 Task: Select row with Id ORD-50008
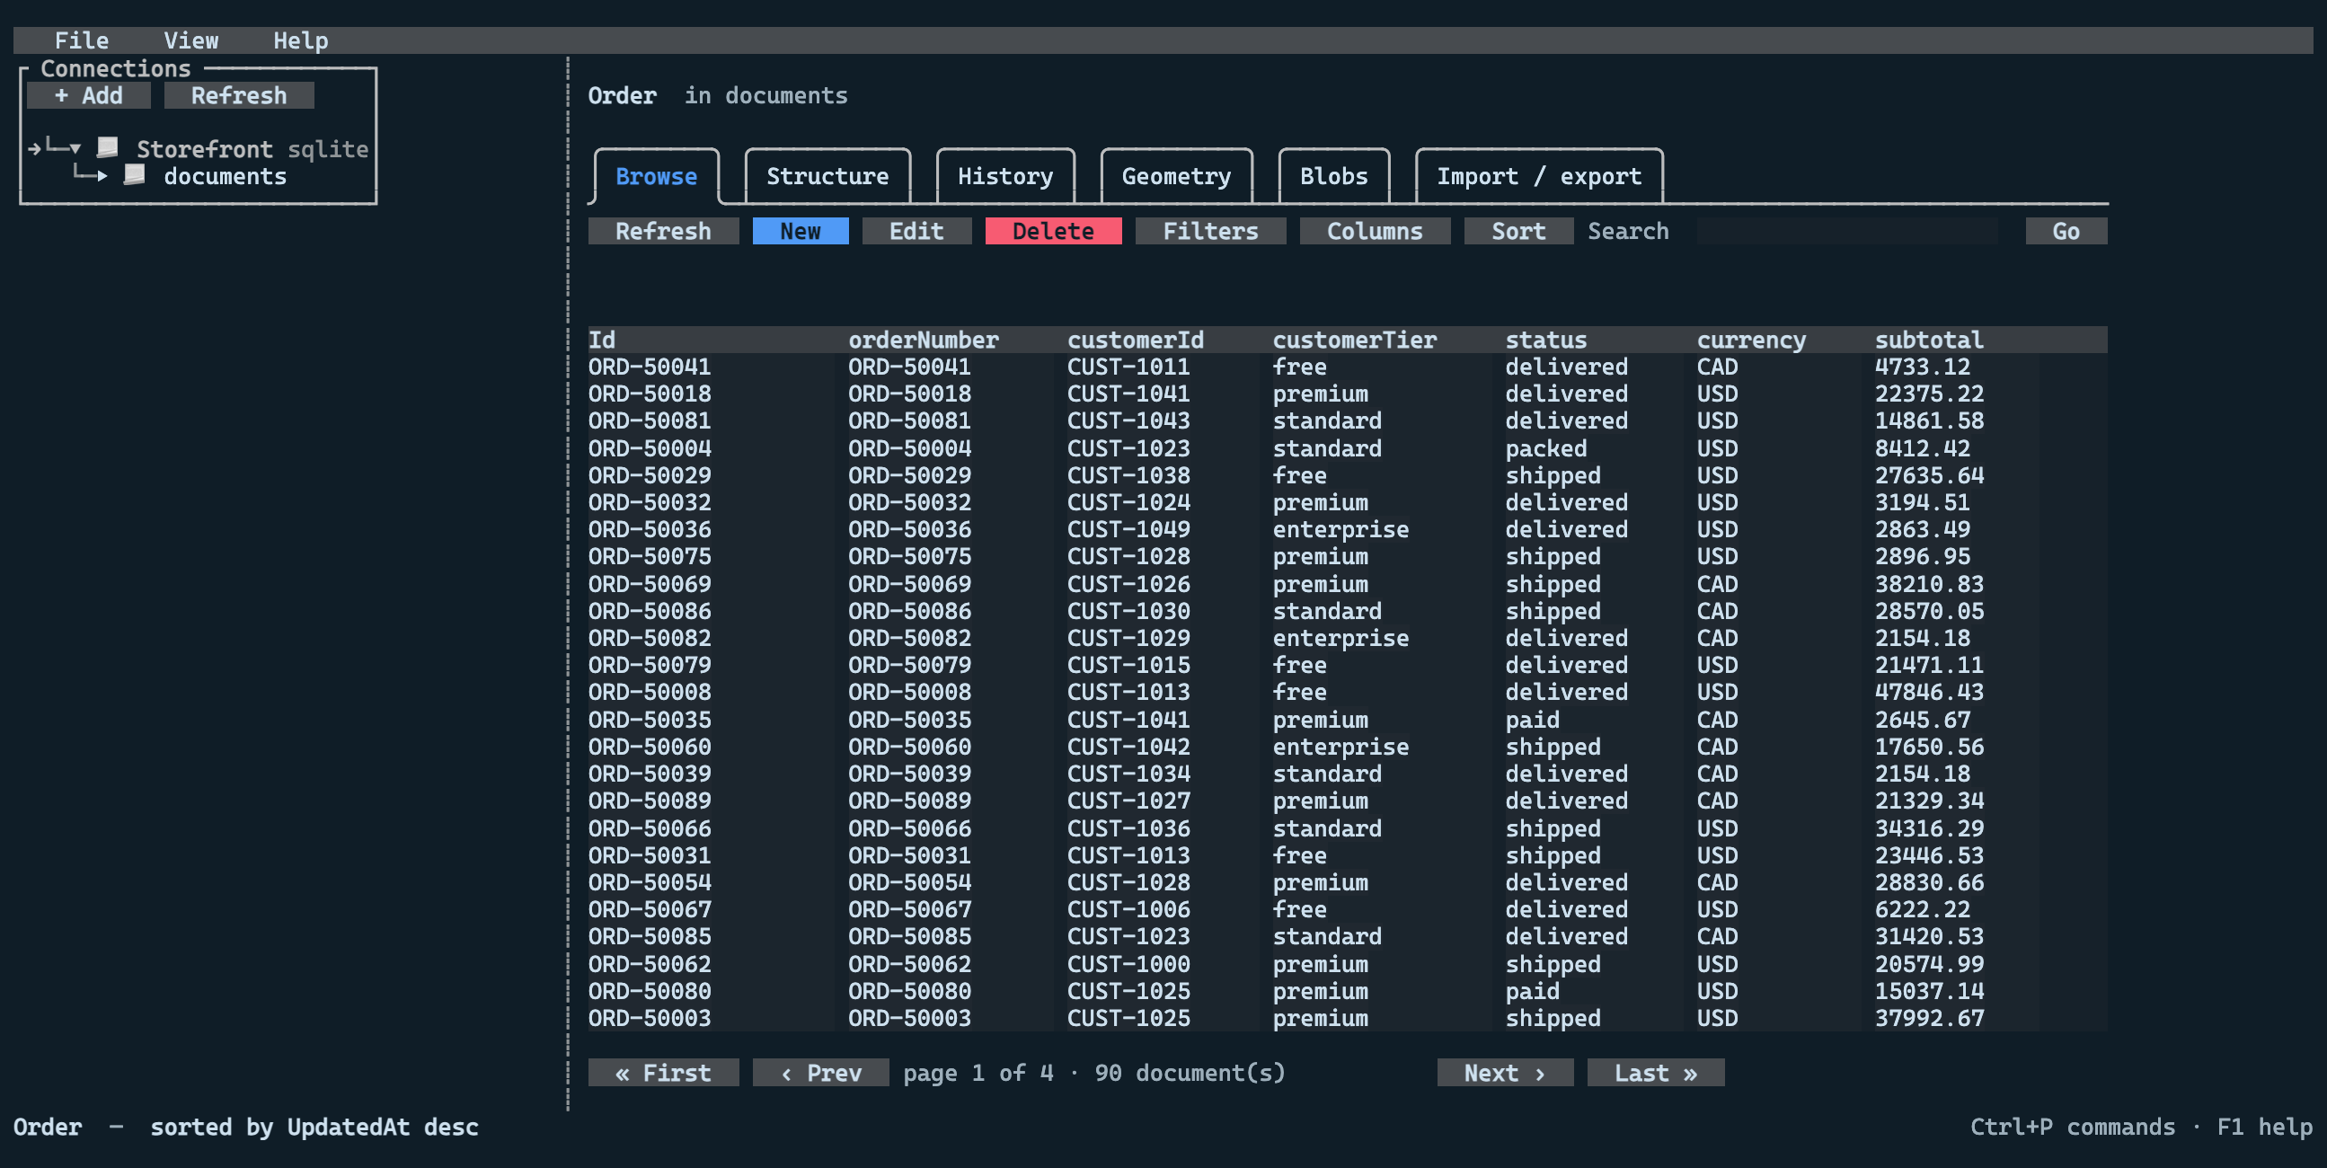tap(1347, 693)
